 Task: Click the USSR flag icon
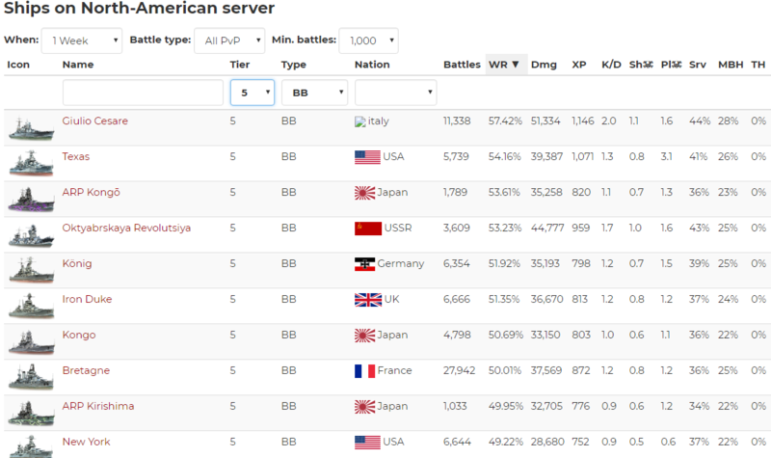[x=367, y=229]
